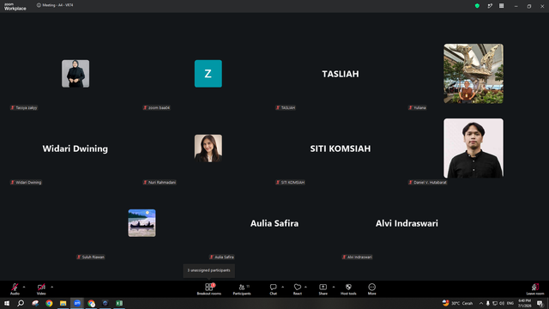Open the React emoji menu
The width and height of the screenshot is (549, 309).
click(298, 289)
